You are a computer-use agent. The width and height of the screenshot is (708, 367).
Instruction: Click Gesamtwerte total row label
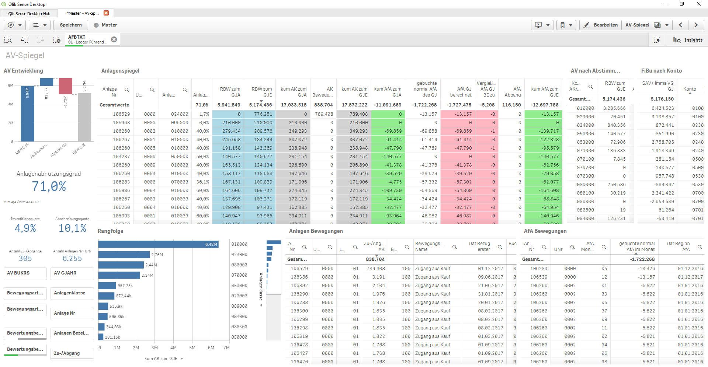coord(114,105)
